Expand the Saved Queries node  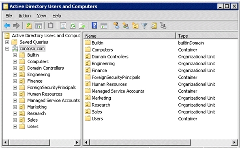(7, 42)
